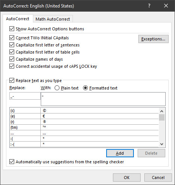This screenshot has width=175, height=185.
Task: Disable Capitalize names of days
Action: [12, 59]
